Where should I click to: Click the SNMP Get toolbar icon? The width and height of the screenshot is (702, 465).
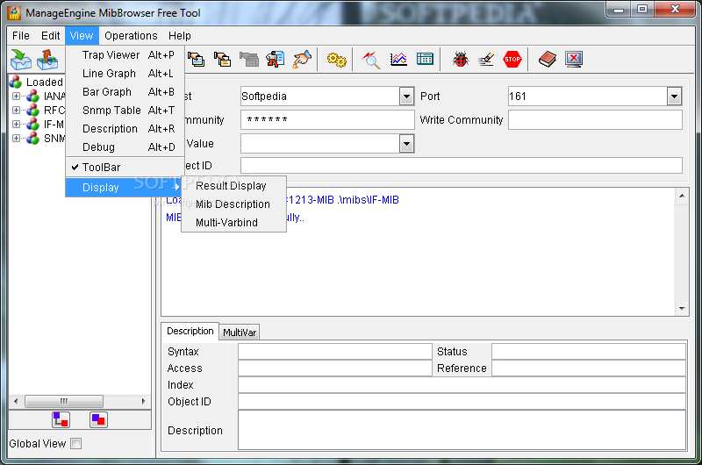[196, 59]
